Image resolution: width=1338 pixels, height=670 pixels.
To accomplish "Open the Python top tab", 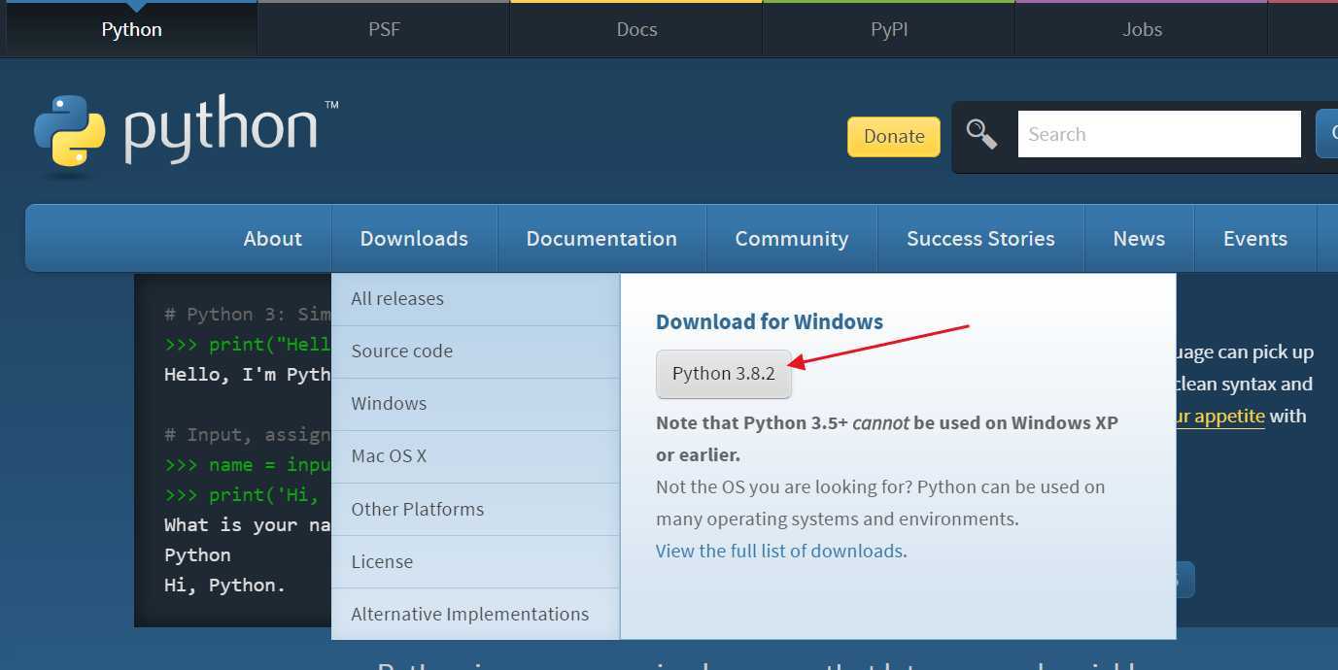I will [x=131, y=29].
